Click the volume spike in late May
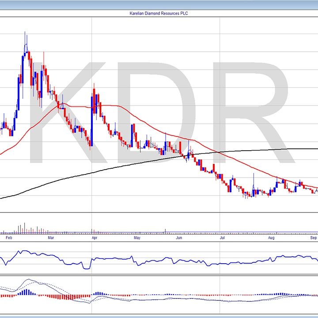The image size is (318, 318). [x=165, y=230]
